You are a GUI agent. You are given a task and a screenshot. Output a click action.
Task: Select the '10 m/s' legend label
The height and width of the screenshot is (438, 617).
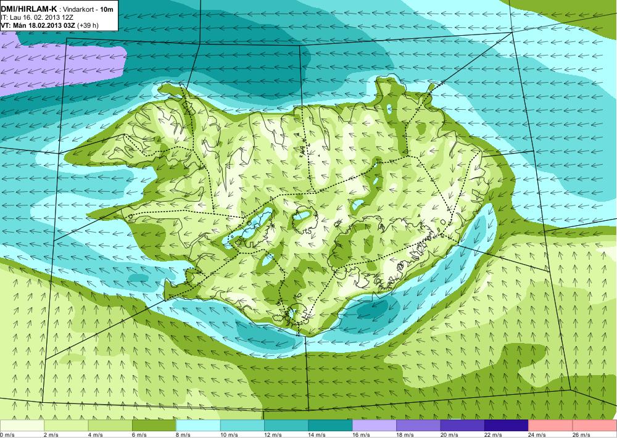coord(229,435)
